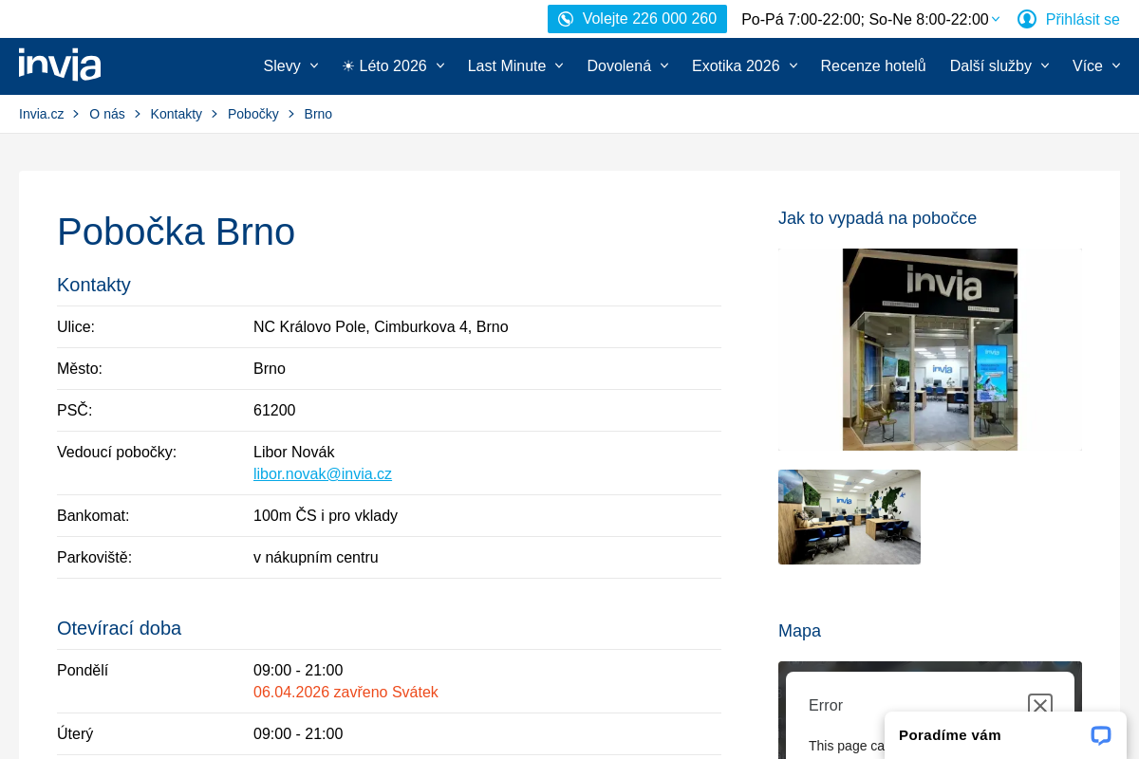Screen dimensions: 1139x759
Task: Expand the Exotika 2026 menu
Action: click(x=744, y=65)
